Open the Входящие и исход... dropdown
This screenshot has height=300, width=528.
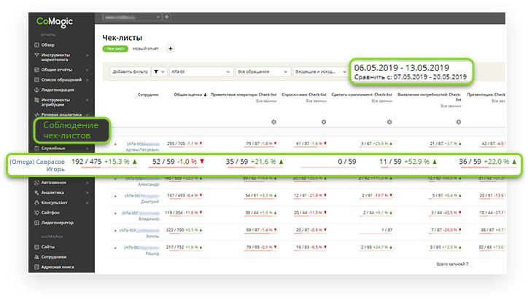click(320, 71)
